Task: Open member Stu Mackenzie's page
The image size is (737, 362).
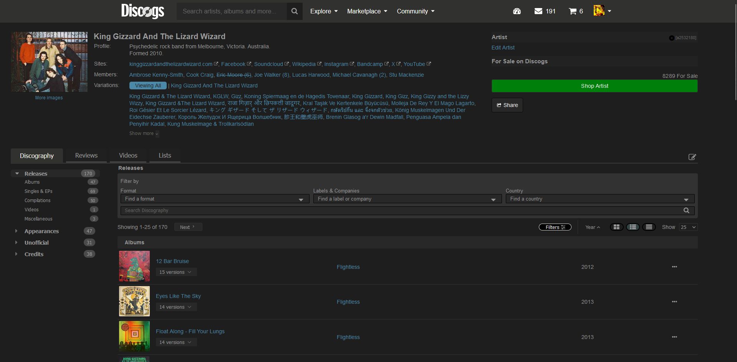Action: click(406, 75)
